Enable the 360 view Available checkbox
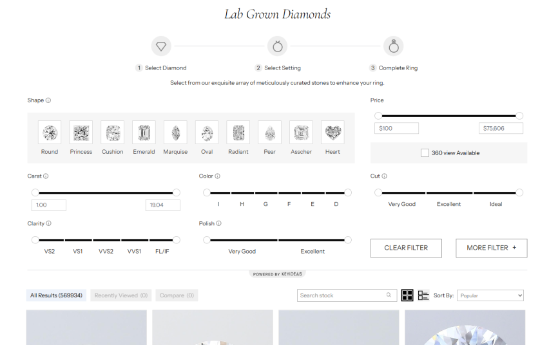Viewport: 549px width, 345px height. 425,153
